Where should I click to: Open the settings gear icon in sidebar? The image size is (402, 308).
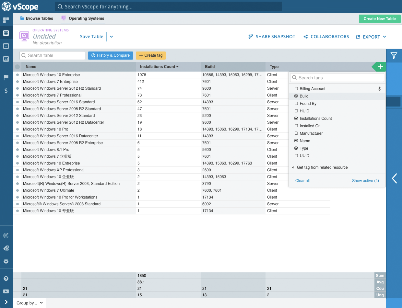[6, 261]
